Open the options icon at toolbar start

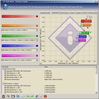(3, 96)
